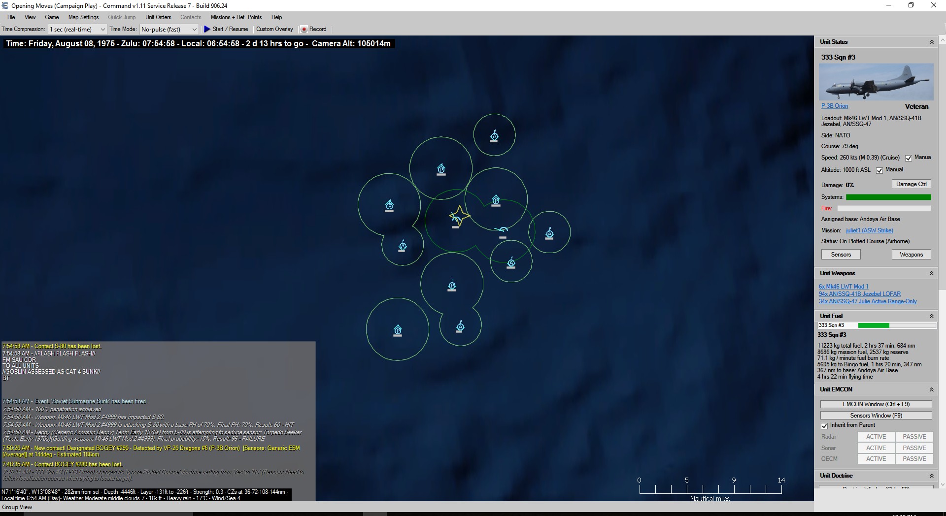The width and height of the screenshot is (946, 516).
Task: Click the Damage Ctrl button
Action: (911, 184)
